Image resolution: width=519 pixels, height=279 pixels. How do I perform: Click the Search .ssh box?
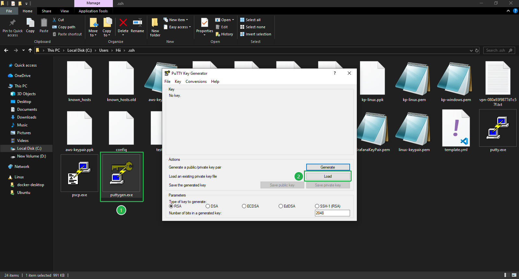(499, 50)
